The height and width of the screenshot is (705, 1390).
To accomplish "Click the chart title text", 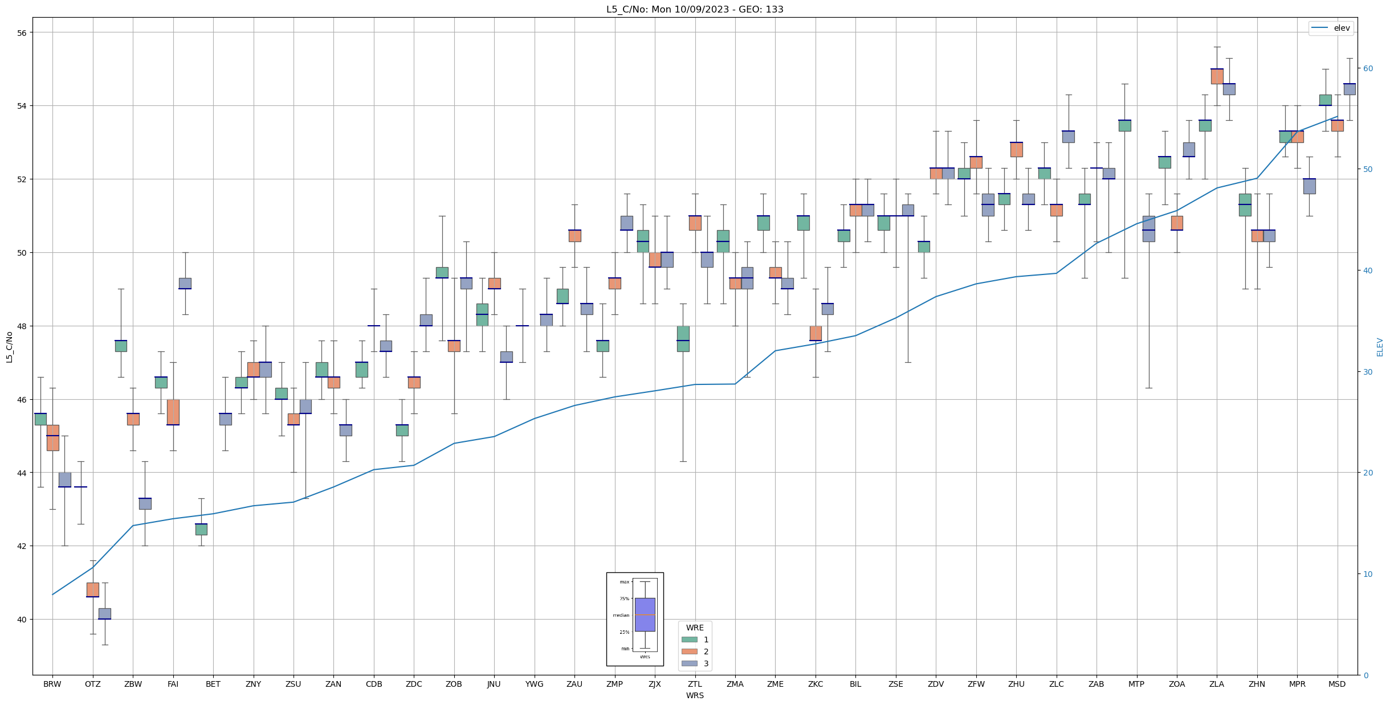I will tap(694, 9).
